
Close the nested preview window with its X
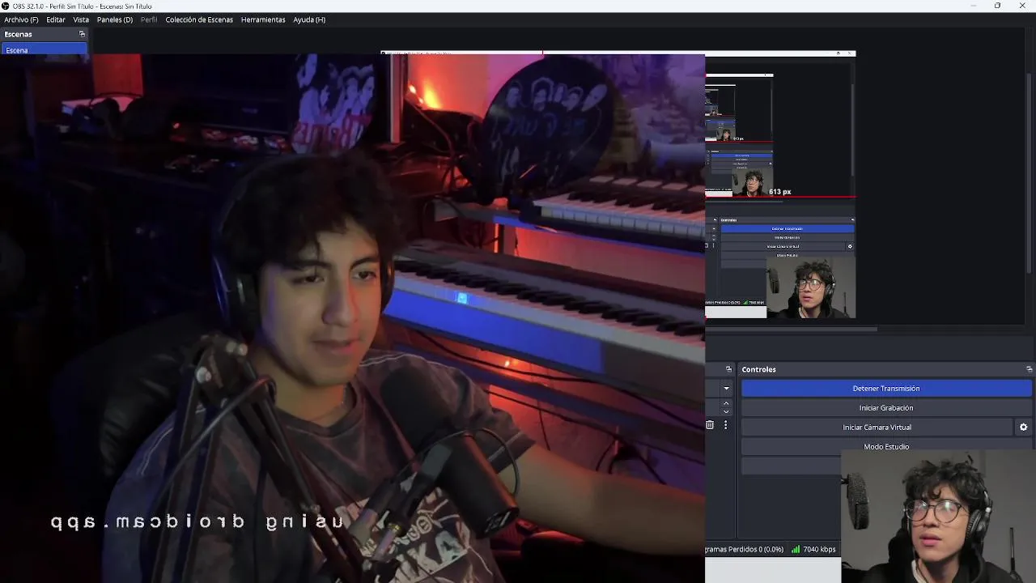[849, 53]
